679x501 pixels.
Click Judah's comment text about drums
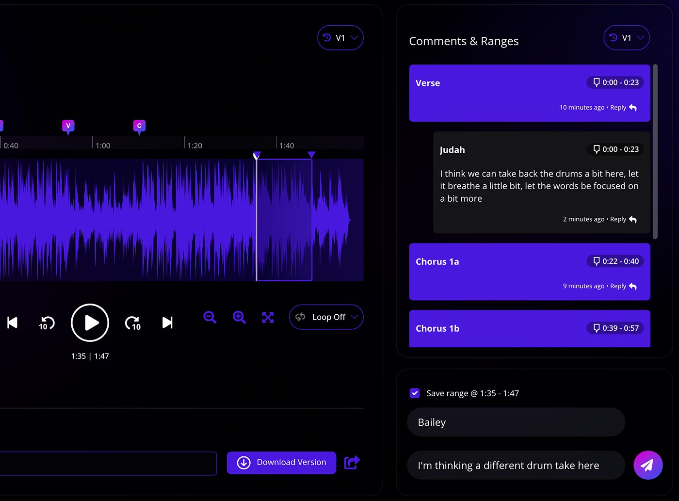539,186
